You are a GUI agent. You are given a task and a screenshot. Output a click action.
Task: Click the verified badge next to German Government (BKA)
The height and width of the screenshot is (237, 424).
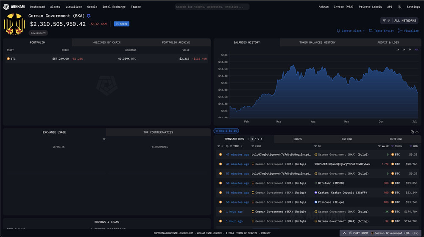[89, 16]
